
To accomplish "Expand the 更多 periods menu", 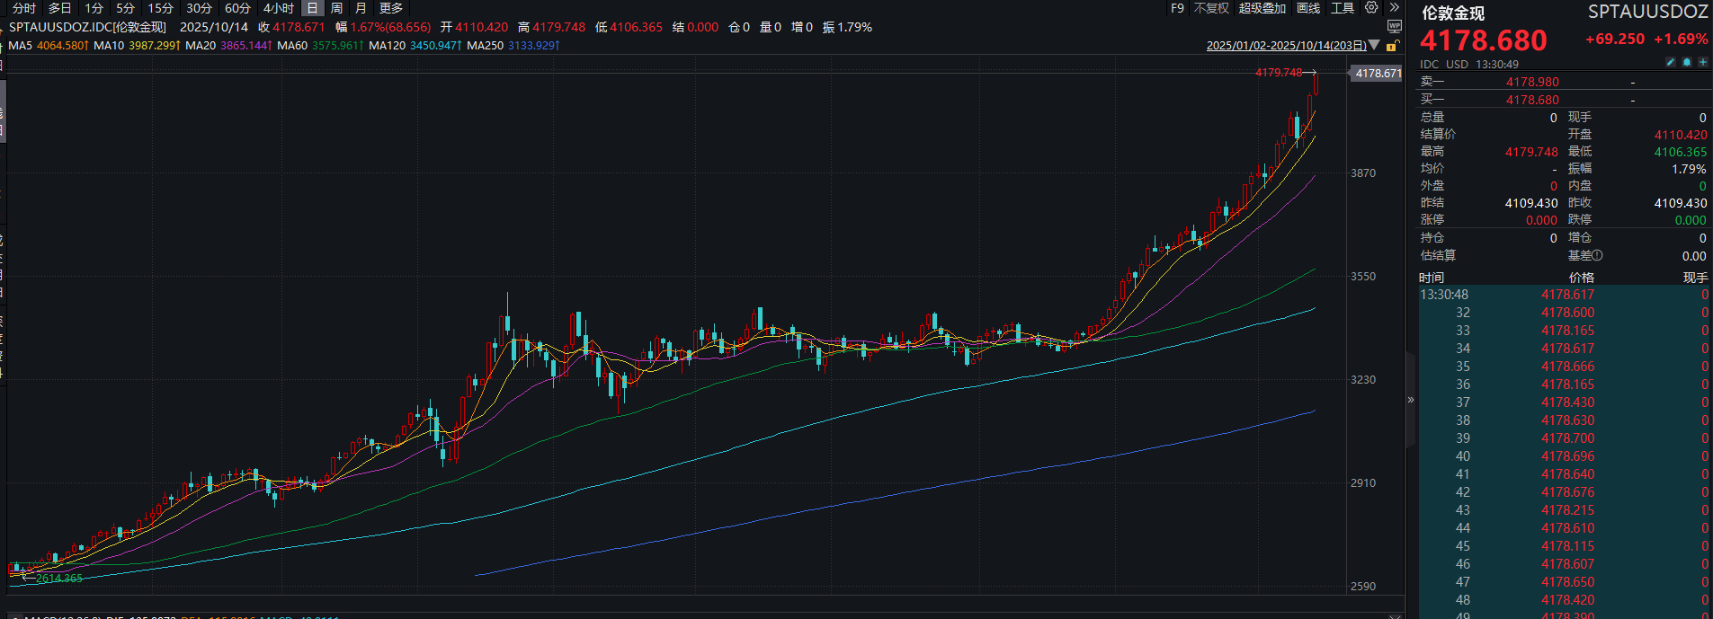I will [x=391, y=8].
